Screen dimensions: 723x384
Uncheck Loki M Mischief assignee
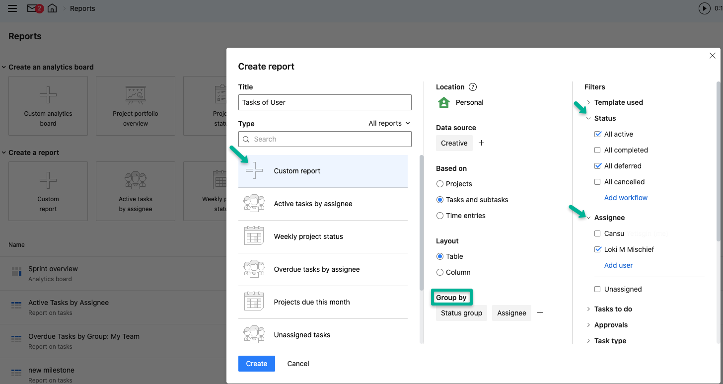(598, 249)
